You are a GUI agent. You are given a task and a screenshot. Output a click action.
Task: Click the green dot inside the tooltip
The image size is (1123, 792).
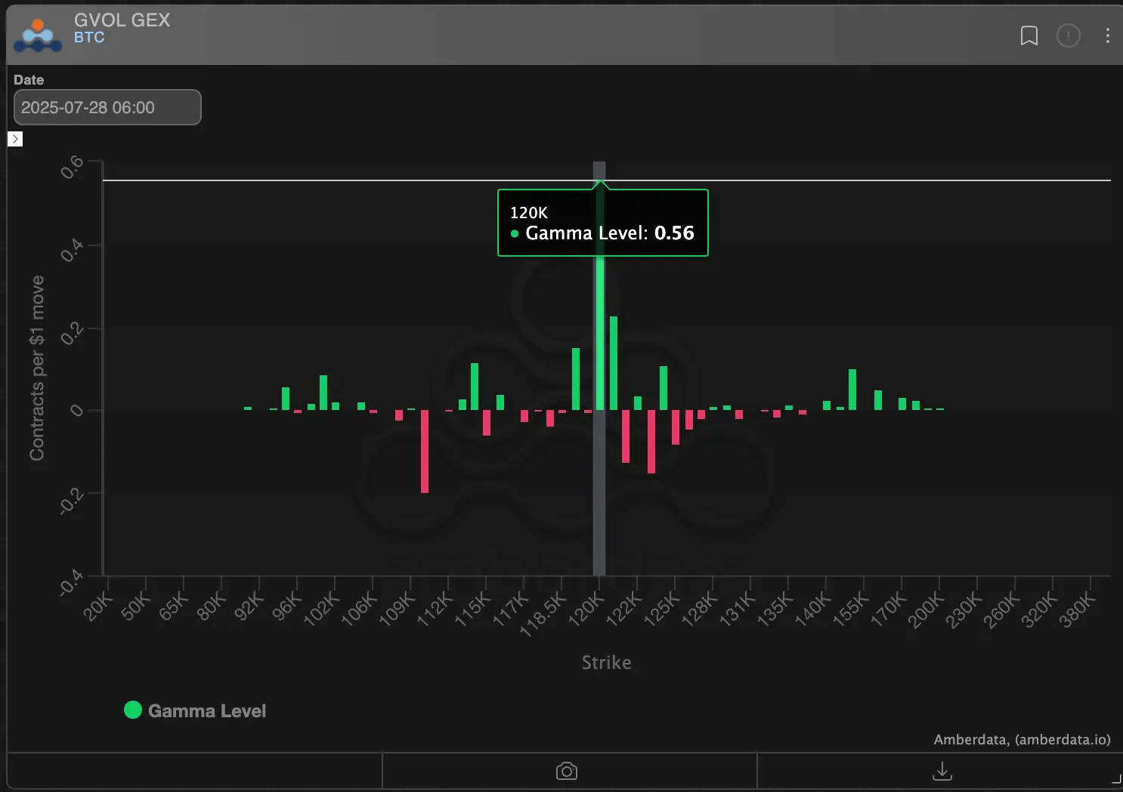(x=515, y=234)
